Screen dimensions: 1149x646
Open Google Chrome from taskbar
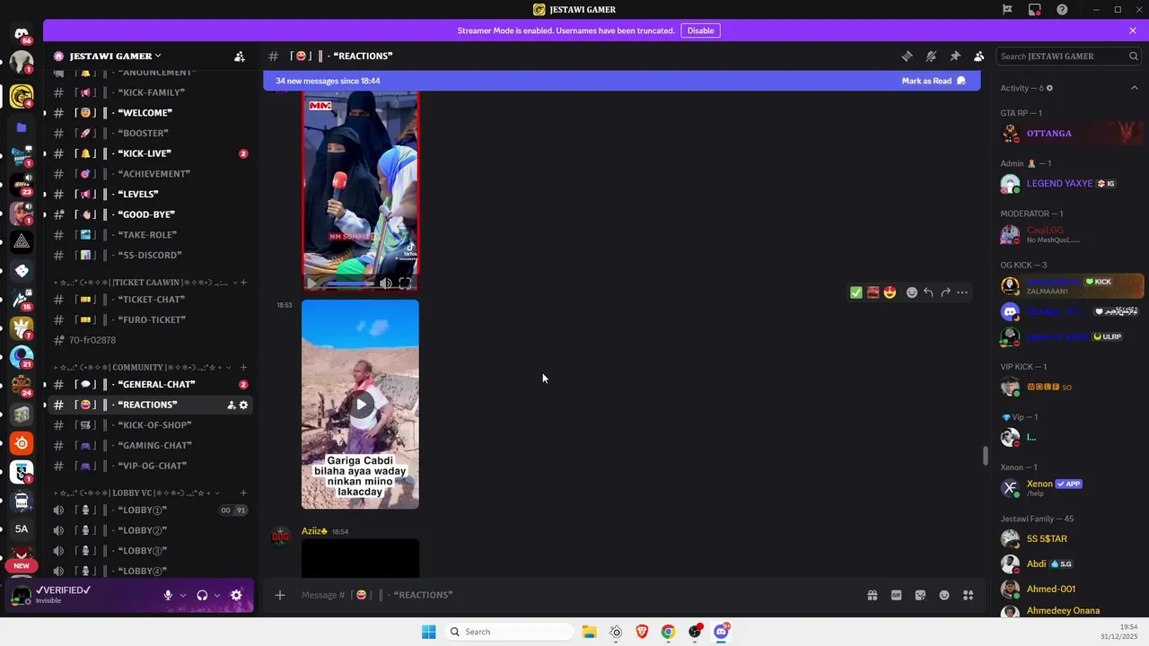pos(668,632)
